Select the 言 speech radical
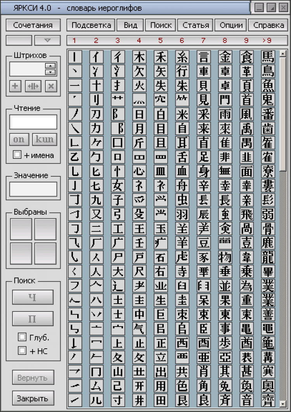 204,57
